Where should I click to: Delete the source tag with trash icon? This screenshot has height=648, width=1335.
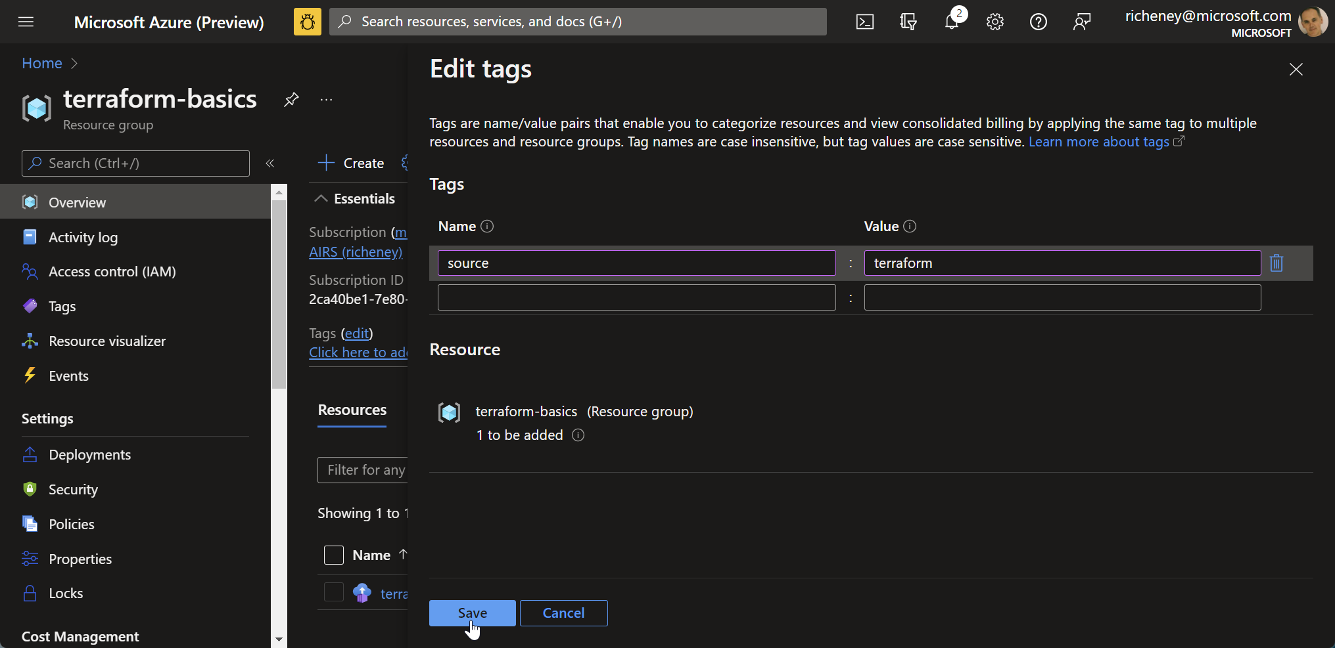tap(1276, 263)
